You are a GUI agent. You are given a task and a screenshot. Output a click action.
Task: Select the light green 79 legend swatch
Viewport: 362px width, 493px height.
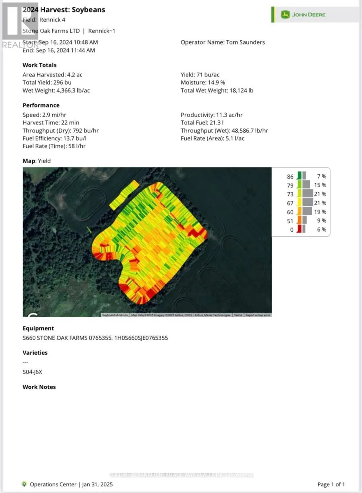pos(299,185)
